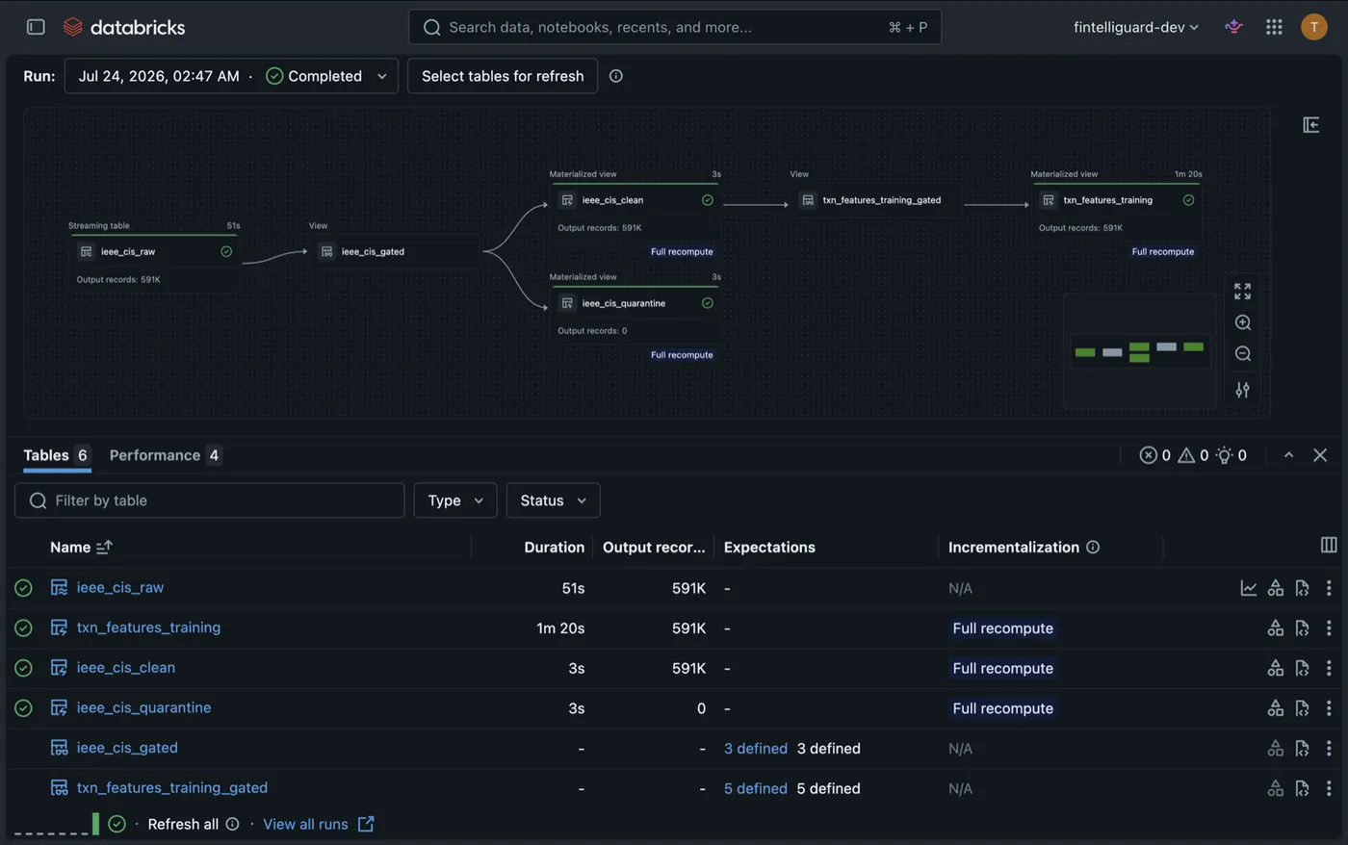Viewport: 1348px width, 845px height.
Task: Click info icon beside Select tables for refresh
Action: pos(616,76)
